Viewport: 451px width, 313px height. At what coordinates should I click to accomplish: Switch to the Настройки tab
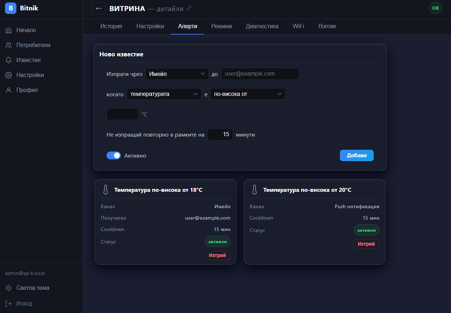150,26
